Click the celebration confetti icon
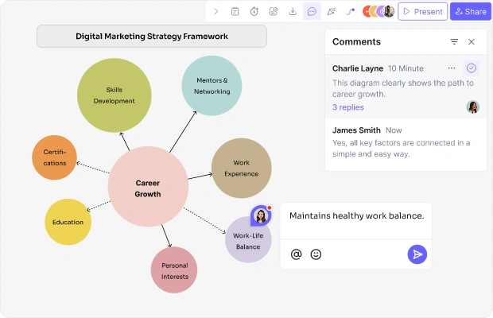This screenshot has width=493, height=318. click(x=331, y=12)
